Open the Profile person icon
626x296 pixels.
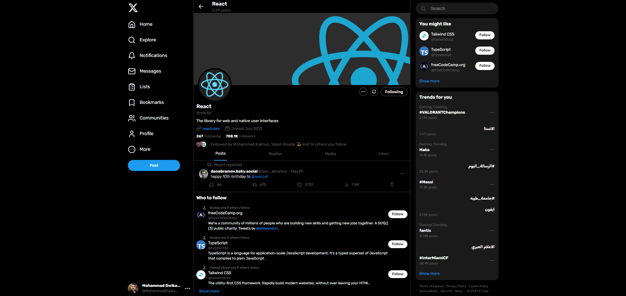[x=132, y=134]
